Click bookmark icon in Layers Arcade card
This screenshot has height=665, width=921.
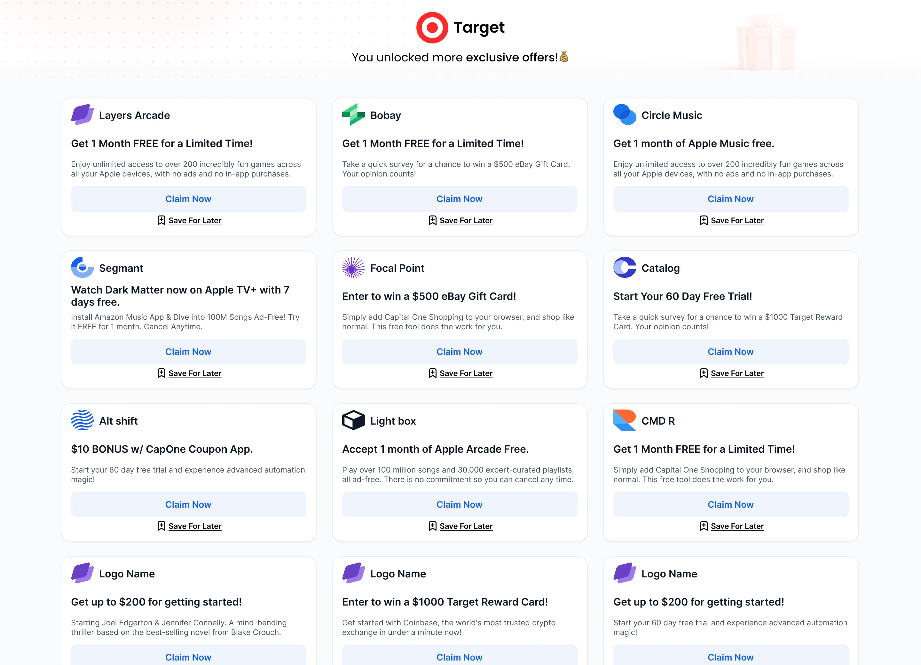[161, 221]
